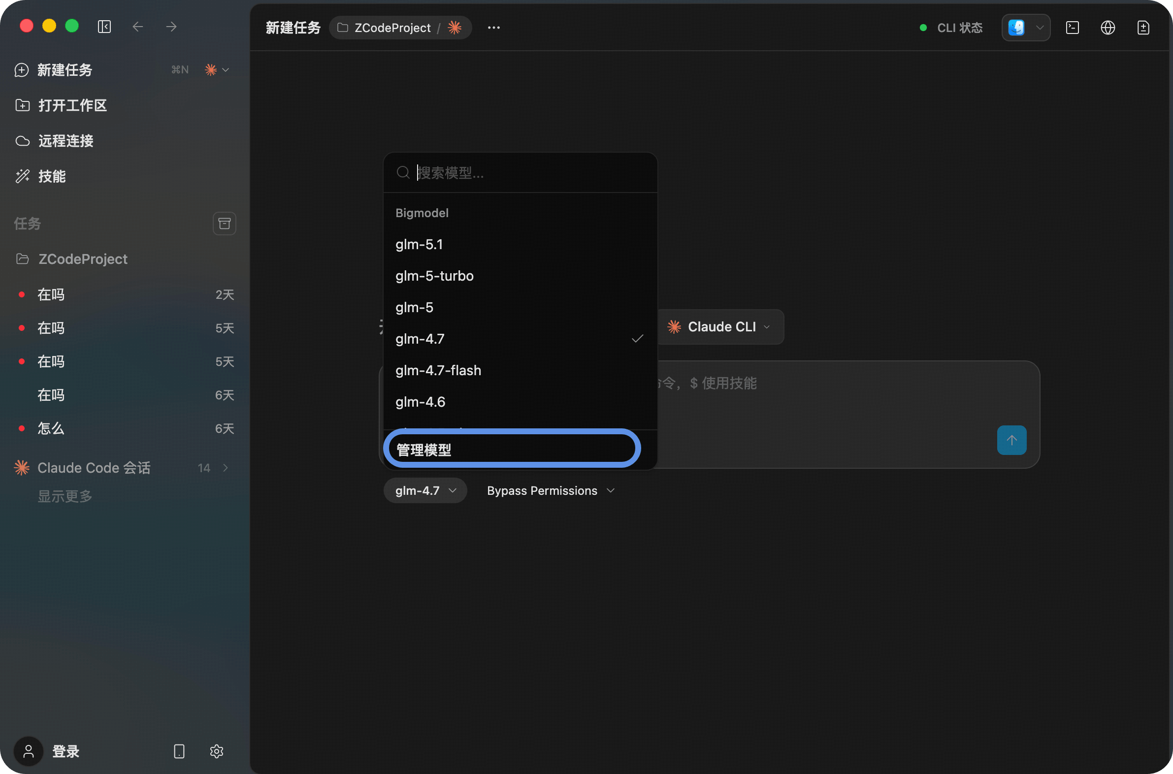Click 登录 login button
Viewport: 1173px width, 774px height.
coord(65,751)
